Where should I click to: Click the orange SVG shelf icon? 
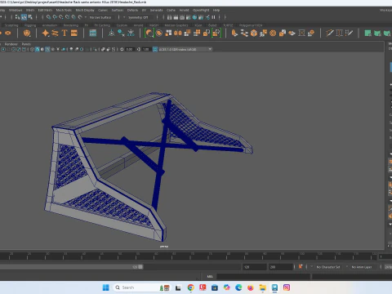(74, 33)
